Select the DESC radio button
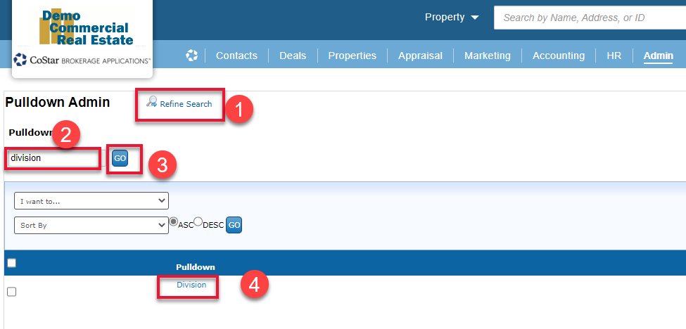Image resolution: width=686 pixels, height=329 pixels. click(x=198, y=222)
